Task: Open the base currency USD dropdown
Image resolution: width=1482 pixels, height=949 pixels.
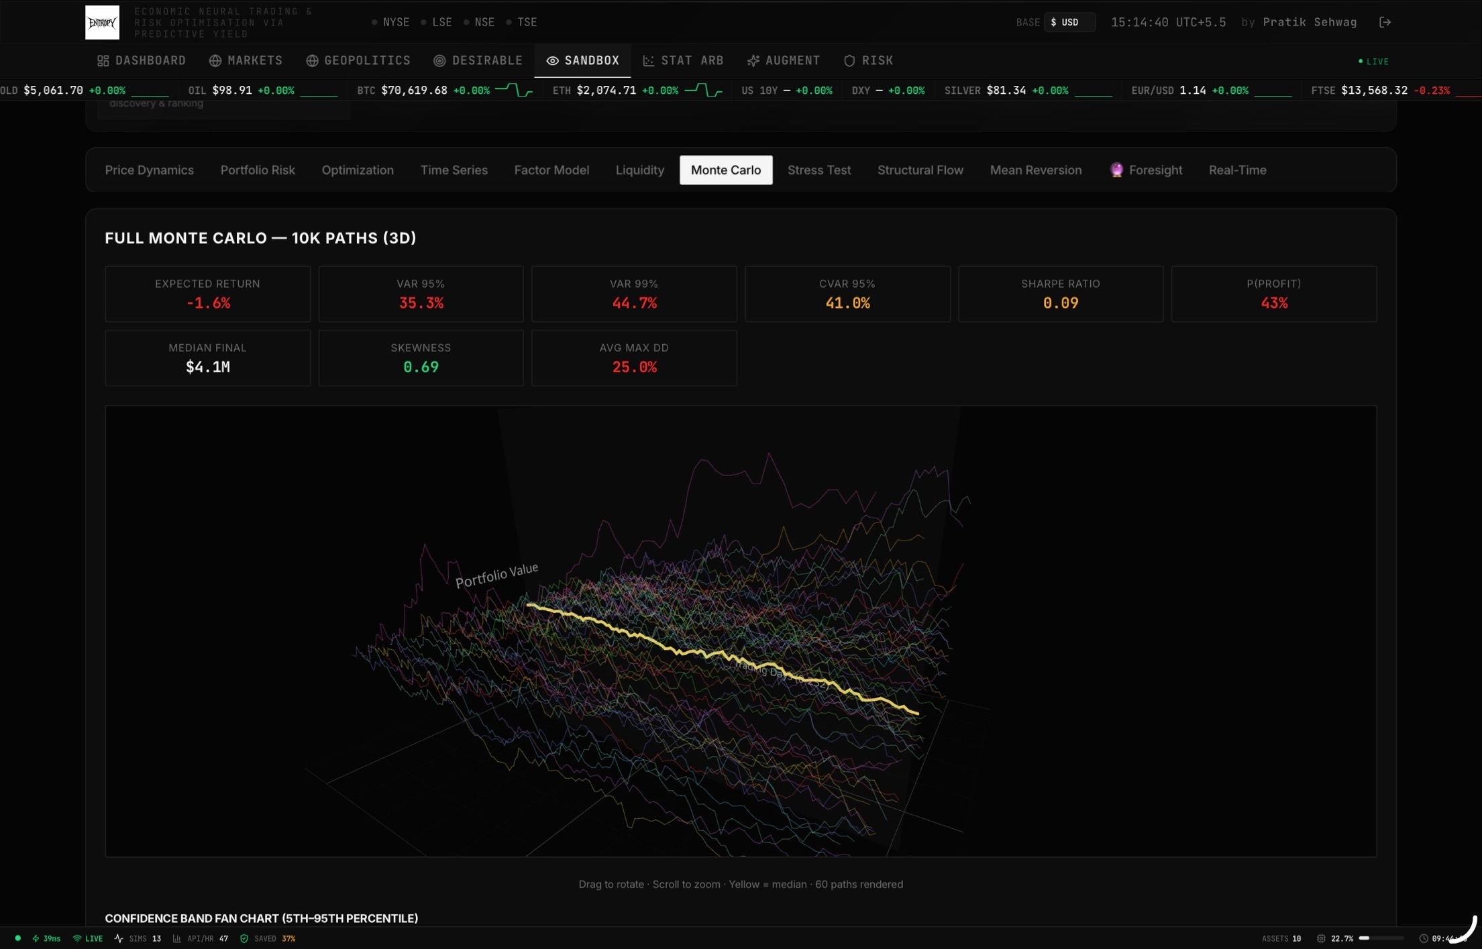Action: 1069,22
